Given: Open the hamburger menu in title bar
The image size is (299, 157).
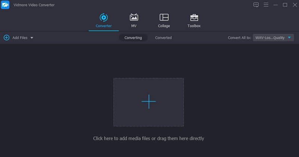Looking at the screenshot, I should (266, 5).
